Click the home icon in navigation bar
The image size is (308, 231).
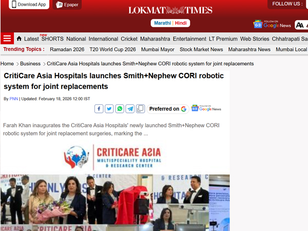[19, 38]
